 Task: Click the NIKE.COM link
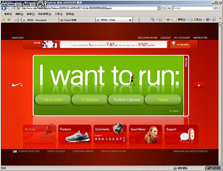tap(17, 38)
